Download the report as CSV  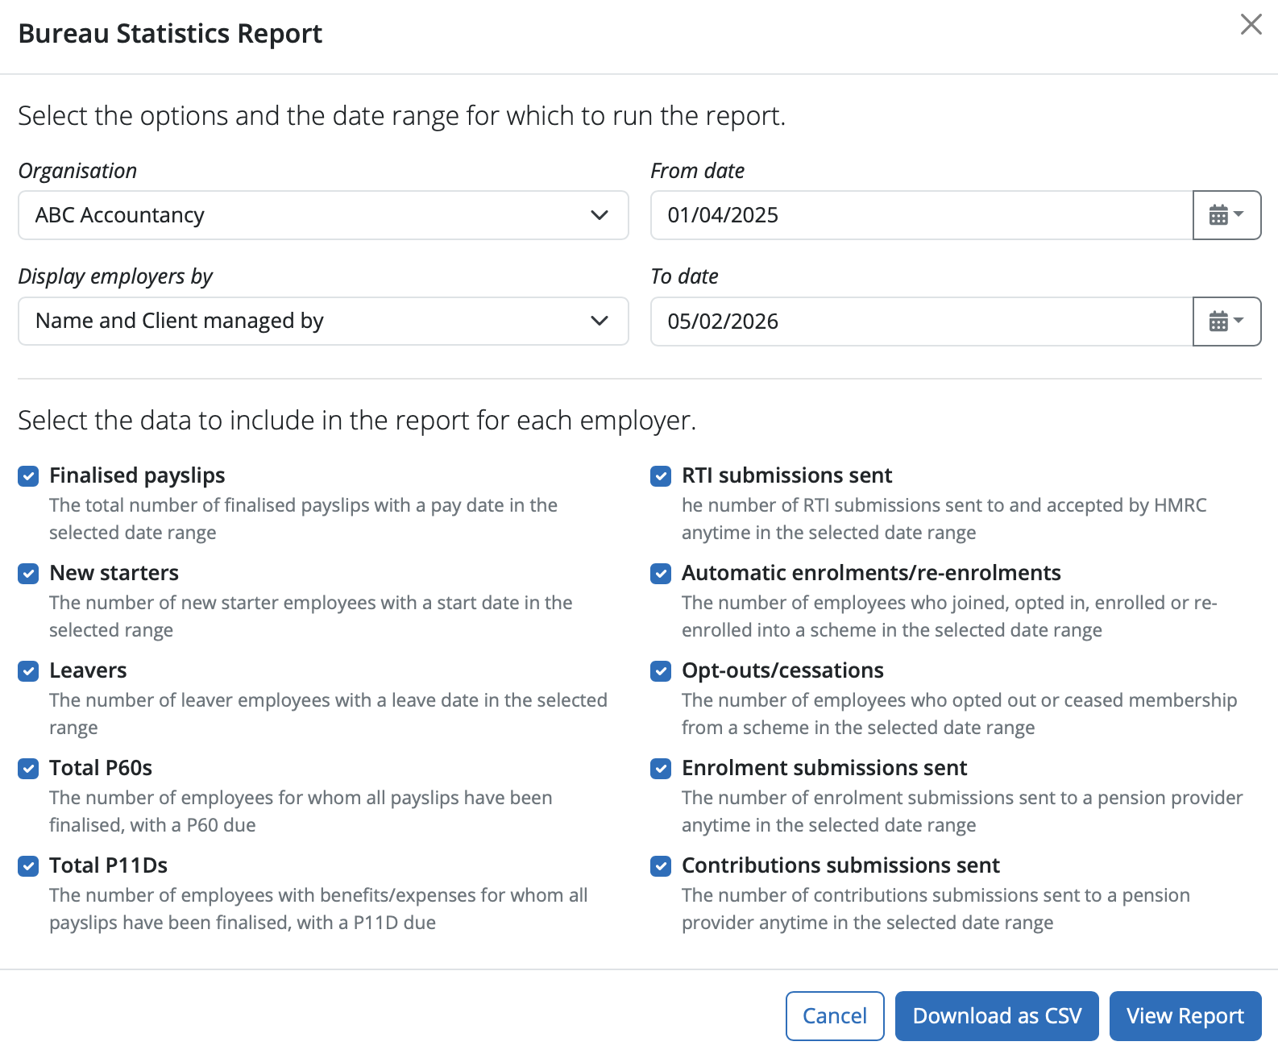tap(997, 1016)
